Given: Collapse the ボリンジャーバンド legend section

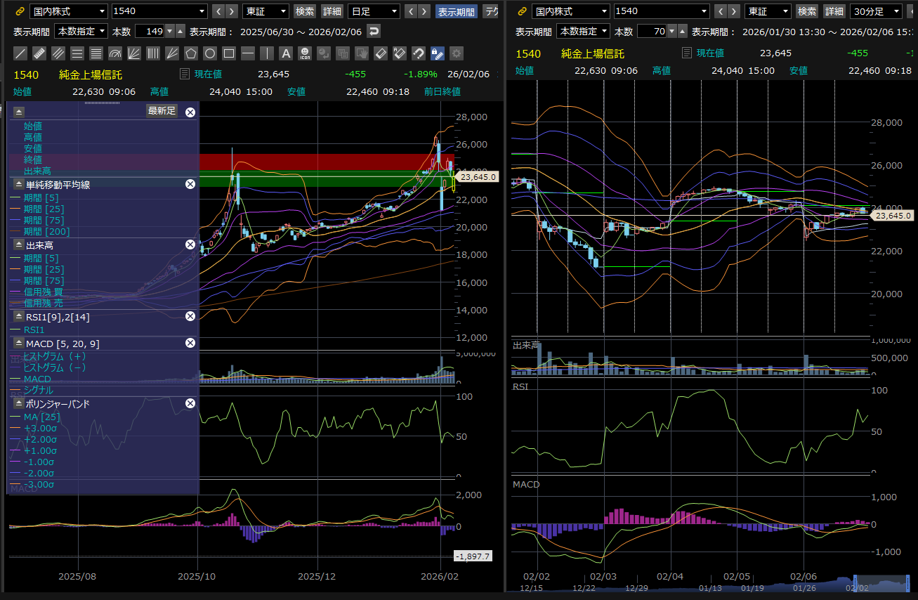Looking at the screenshot, I should pyautogui.click(x=19, y=404).
